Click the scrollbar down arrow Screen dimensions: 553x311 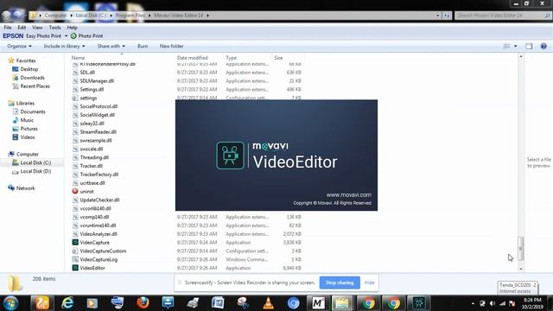click(x=521, y=269)
